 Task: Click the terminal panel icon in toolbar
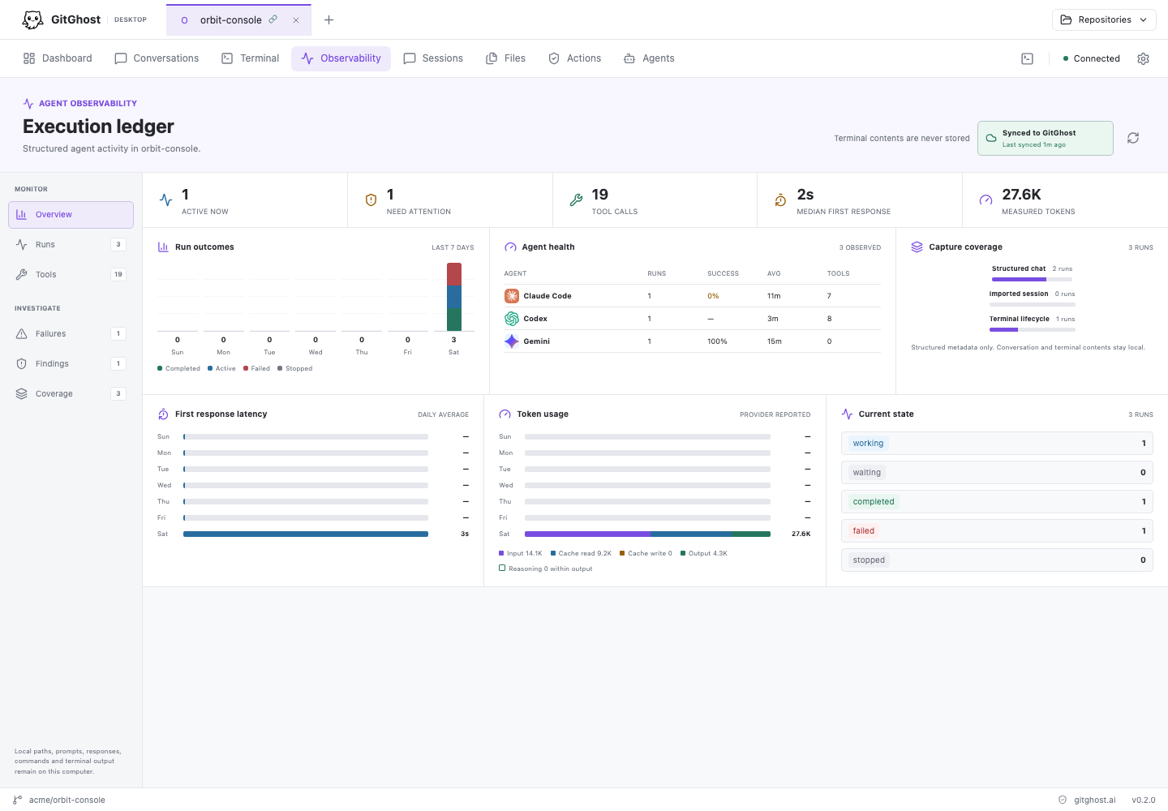coord(1027,58)
